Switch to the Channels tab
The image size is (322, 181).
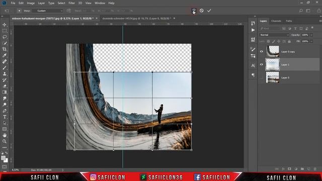pos(276,21)
